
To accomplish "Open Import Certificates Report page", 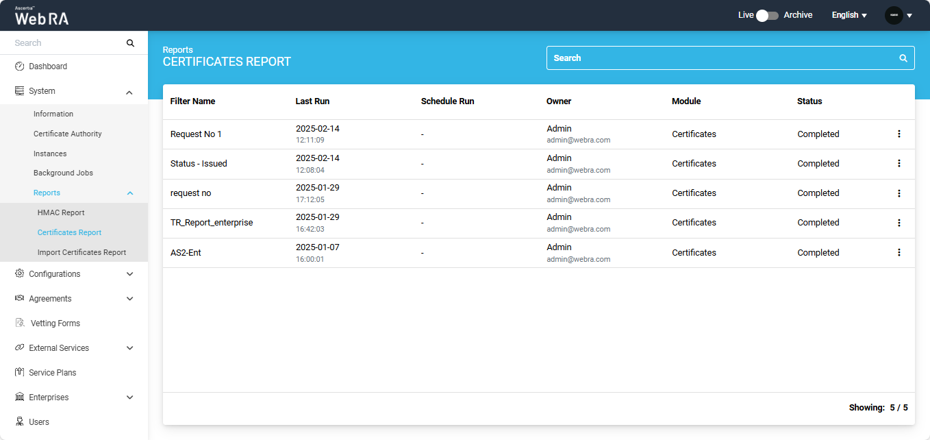I will pos(81,252).
